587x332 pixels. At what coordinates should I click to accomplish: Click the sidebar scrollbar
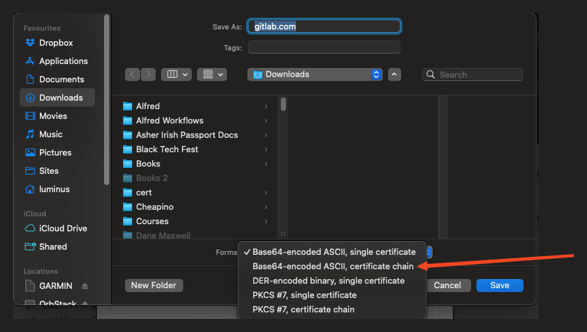(107, 99)
